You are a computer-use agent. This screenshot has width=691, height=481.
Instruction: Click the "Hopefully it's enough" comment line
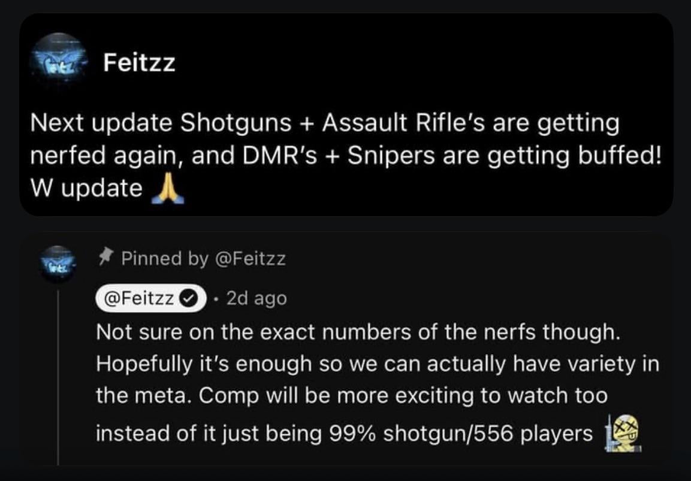pos(376,364)
